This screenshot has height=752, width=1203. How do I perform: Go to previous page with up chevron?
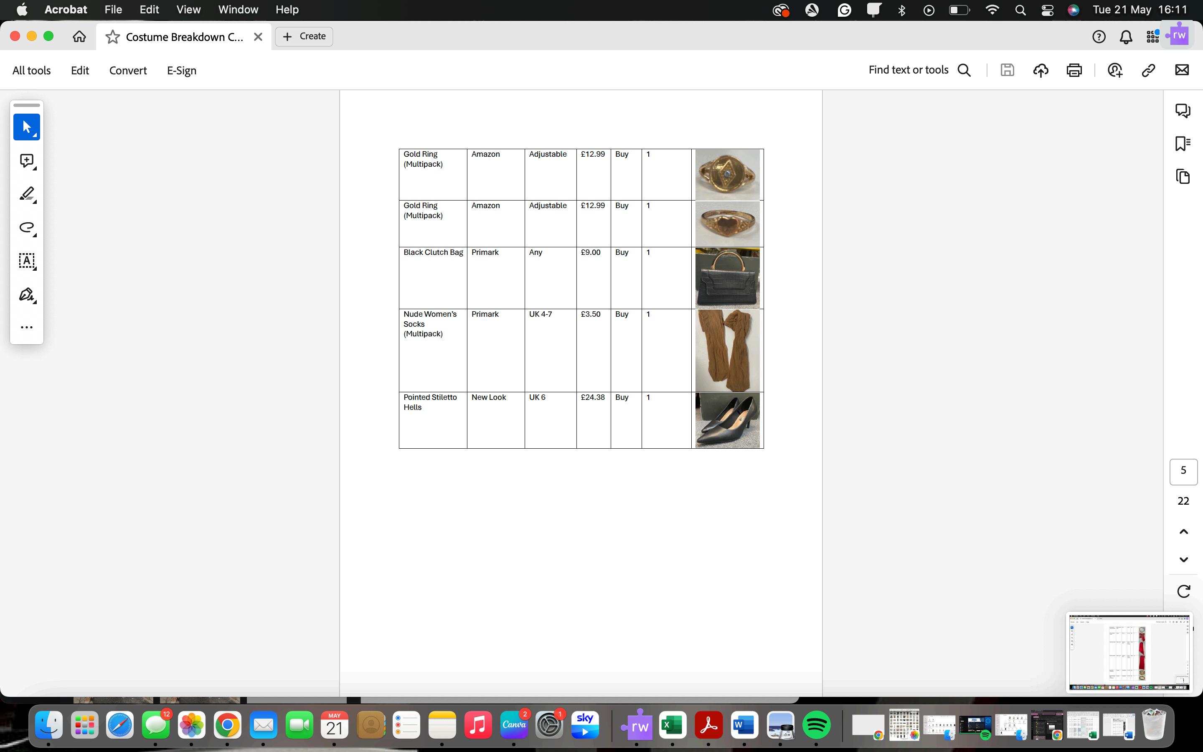(x=1183, y=532)
